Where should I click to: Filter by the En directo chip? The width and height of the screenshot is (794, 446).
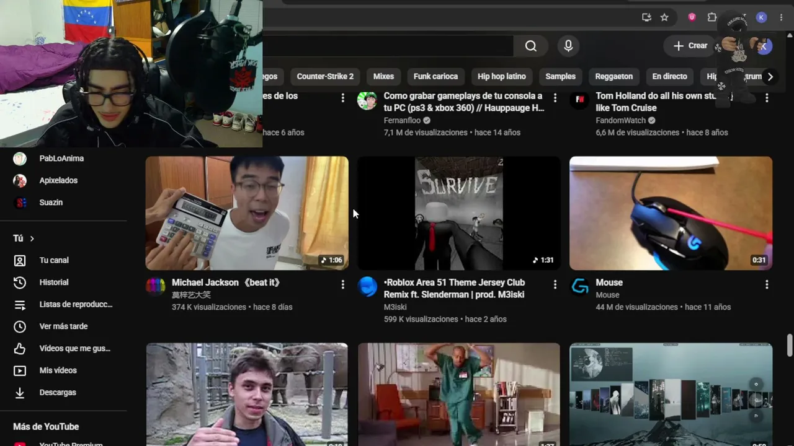670,76
